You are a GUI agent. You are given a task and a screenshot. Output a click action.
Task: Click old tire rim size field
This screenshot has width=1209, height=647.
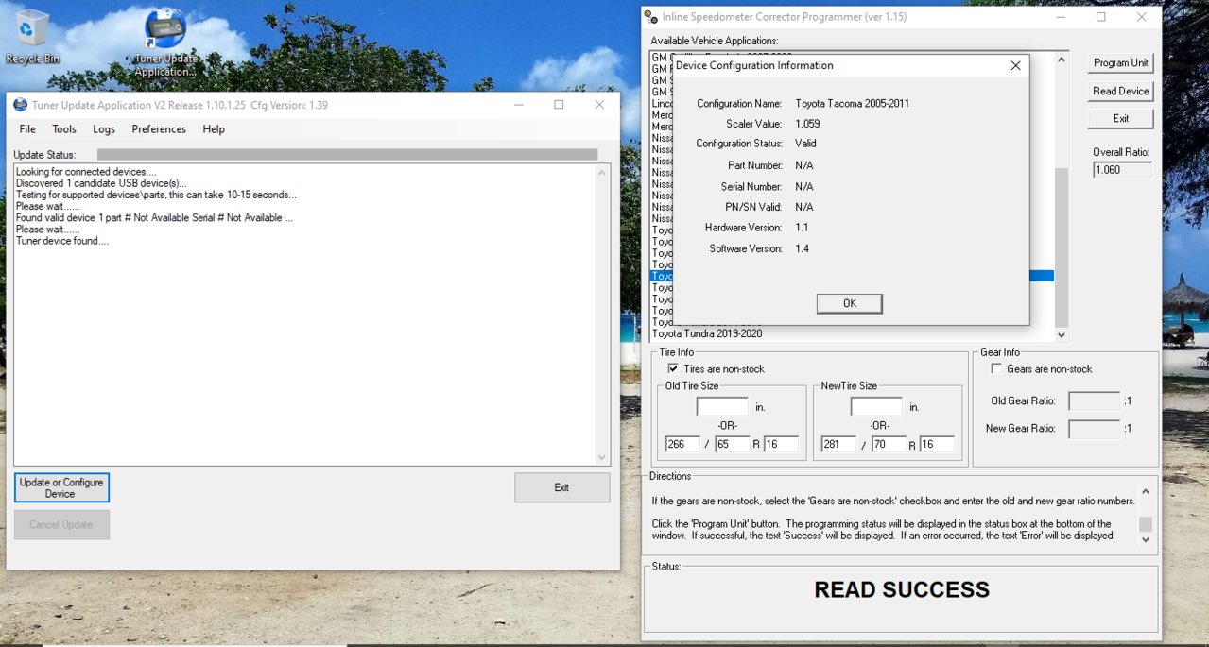pyautogui.click(x=781, y=444)
